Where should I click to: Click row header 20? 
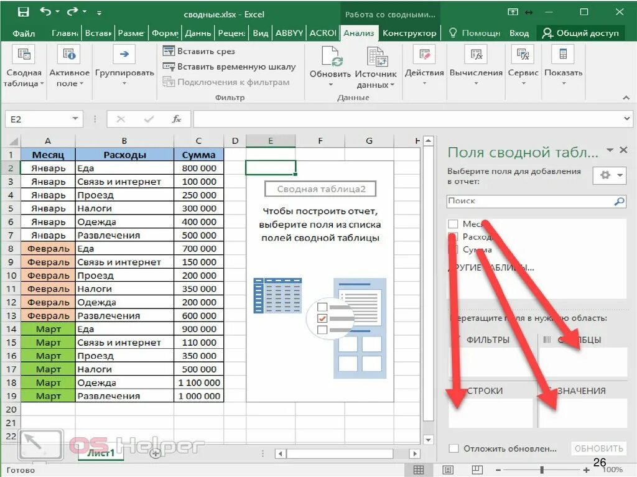[x=11, y=409]
